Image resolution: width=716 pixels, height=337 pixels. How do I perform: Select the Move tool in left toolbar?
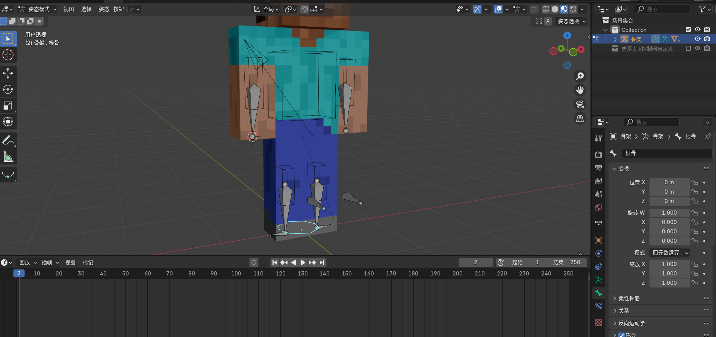[8, 73]
